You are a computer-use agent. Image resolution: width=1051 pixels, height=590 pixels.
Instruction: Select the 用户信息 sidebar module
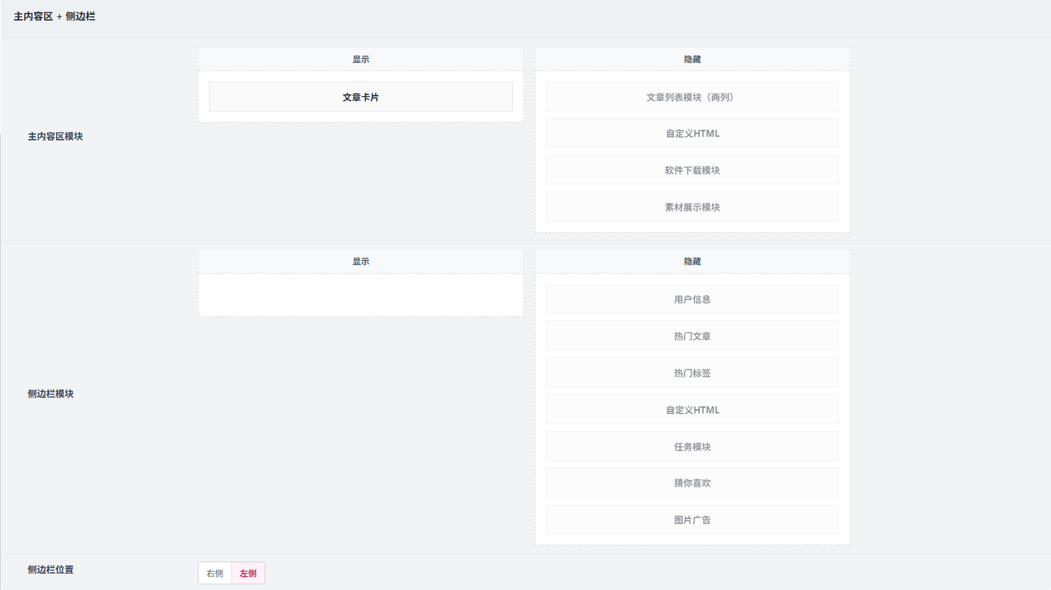click(x=692, y=299)
